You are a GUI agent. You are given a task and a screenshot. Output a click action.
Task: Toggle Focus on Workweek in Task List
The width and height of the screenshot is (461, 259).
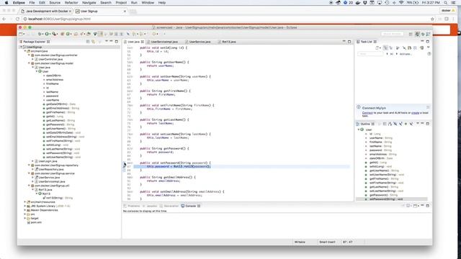(397, 47)
